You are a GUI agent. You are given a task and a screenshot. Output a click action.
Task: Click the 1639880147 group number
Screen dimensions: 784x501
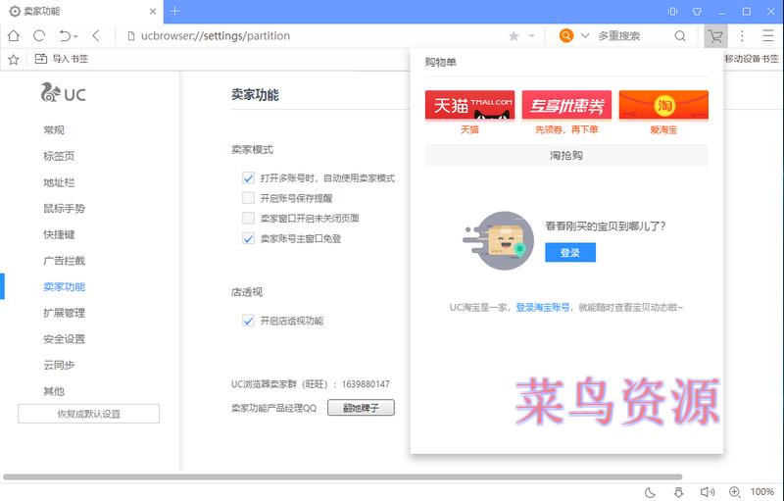tap(366, 384)
